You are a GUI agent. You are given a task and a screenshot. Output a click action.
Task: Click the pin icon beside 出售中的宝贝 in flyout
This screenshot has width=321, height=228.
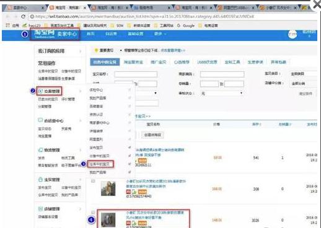(130, 156)
